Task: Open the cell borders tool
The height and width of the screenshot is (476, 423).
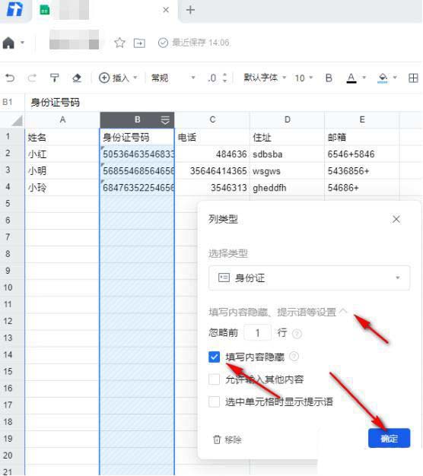Action: (x=413, y=78)
